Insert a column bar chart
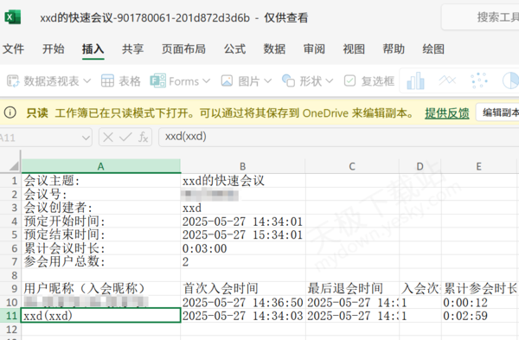519x340 pixels. pos(415,80)
